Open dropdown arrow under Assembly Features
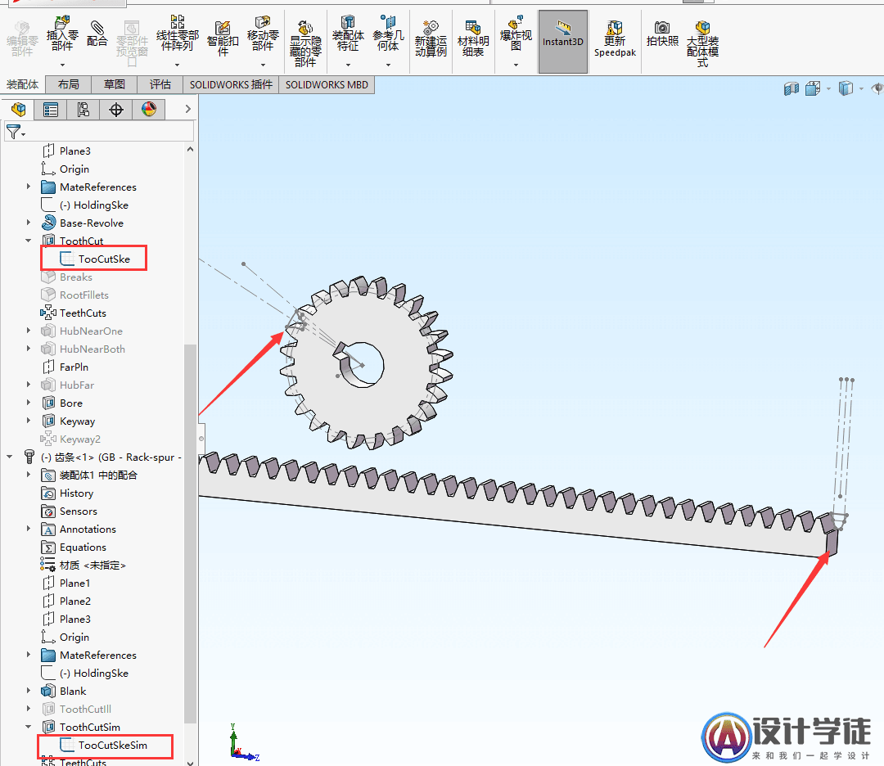The image size is (884, 766). (x=348, y=65)
